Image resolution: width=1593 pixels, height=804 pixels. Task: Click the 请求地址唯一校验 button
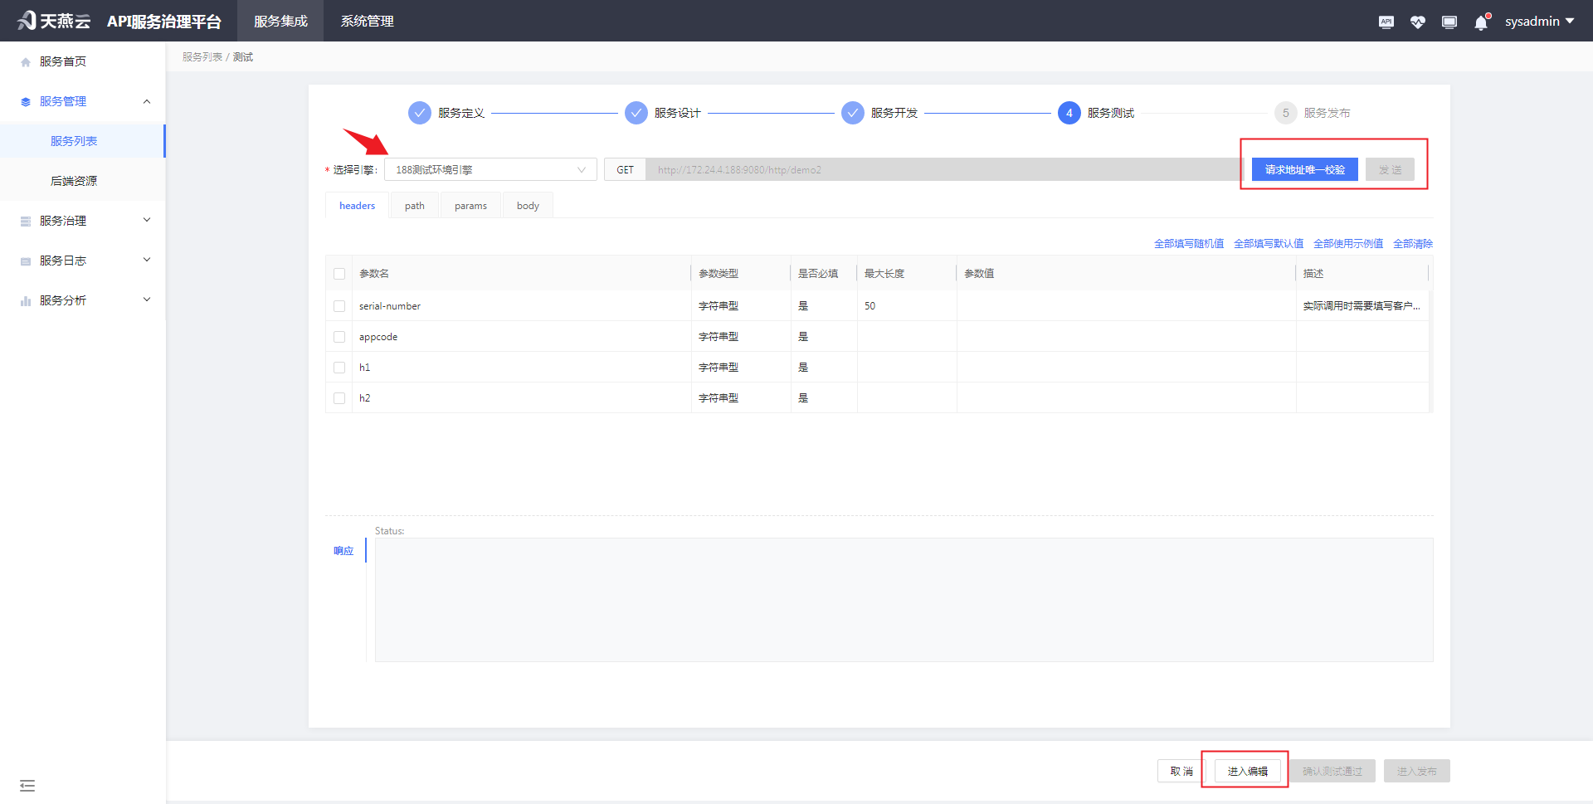pos(1304,170)
